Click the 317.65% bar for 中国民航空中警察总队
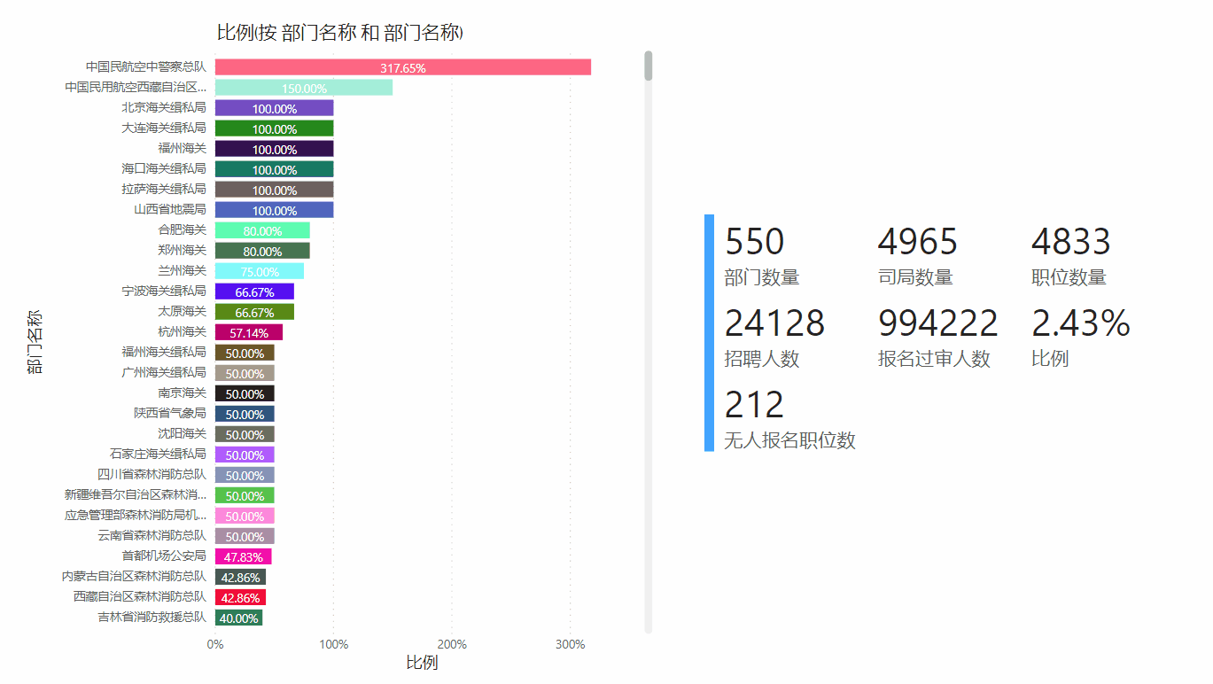 click(402, 67)
